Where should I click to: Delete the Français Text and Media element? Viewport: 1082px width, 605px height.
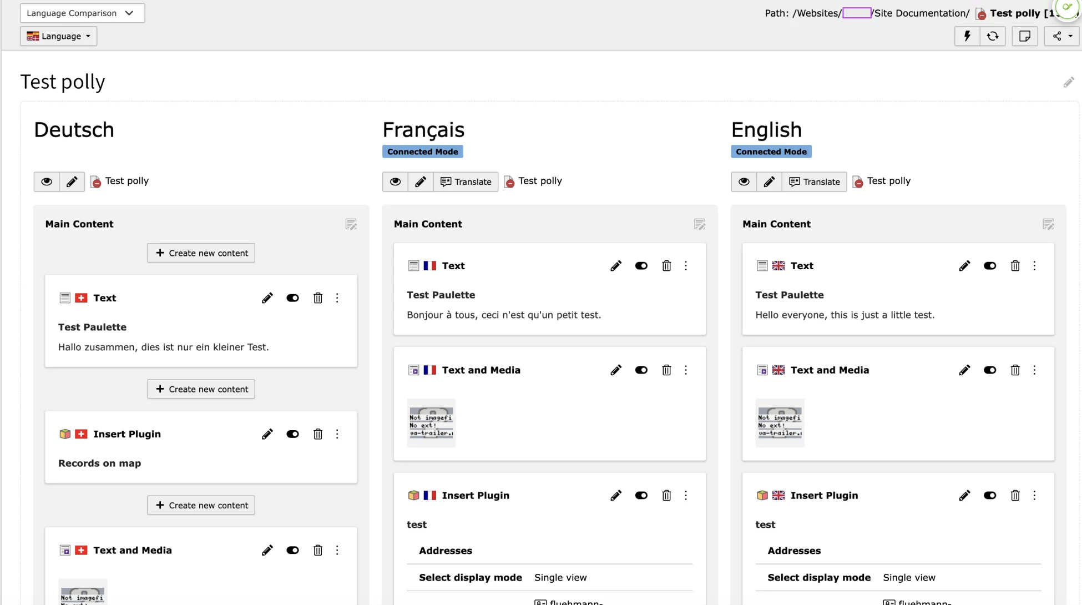666,370
